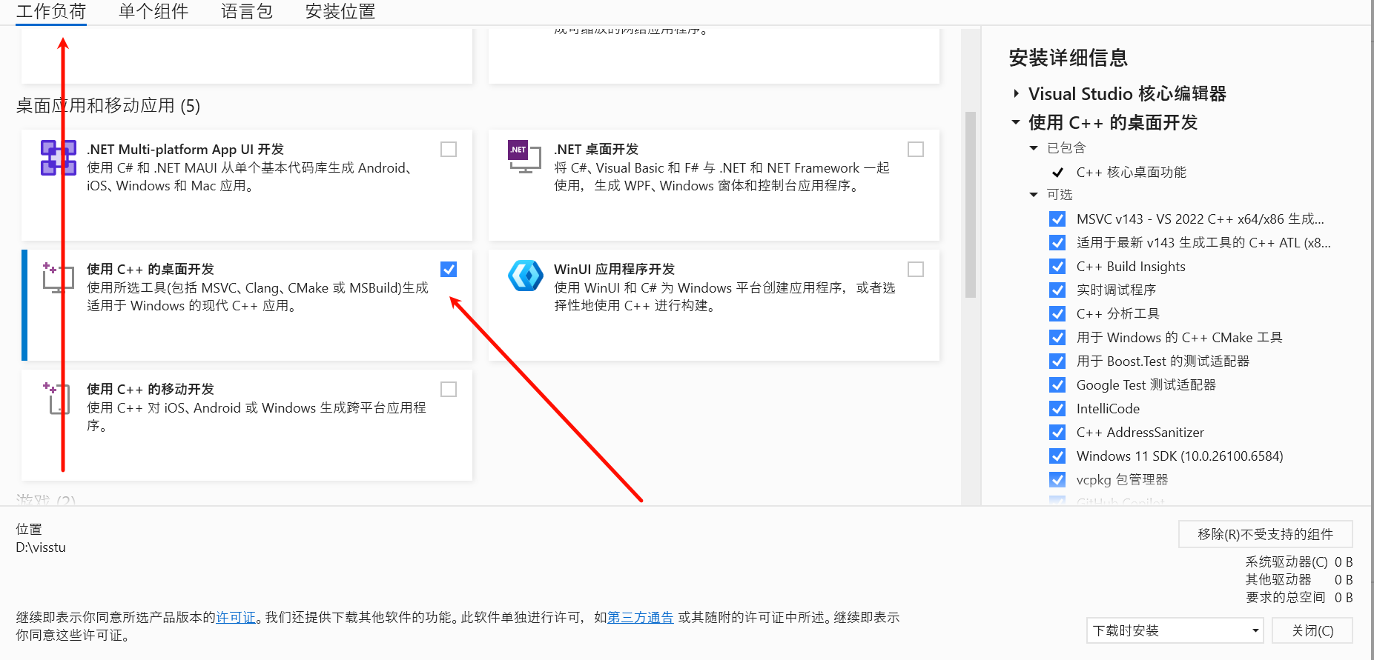Enable .NET 桌面开发 workload checkbox
Image resolution: width=1374 pixels, height=660 pixels.
tap(916, 150)
